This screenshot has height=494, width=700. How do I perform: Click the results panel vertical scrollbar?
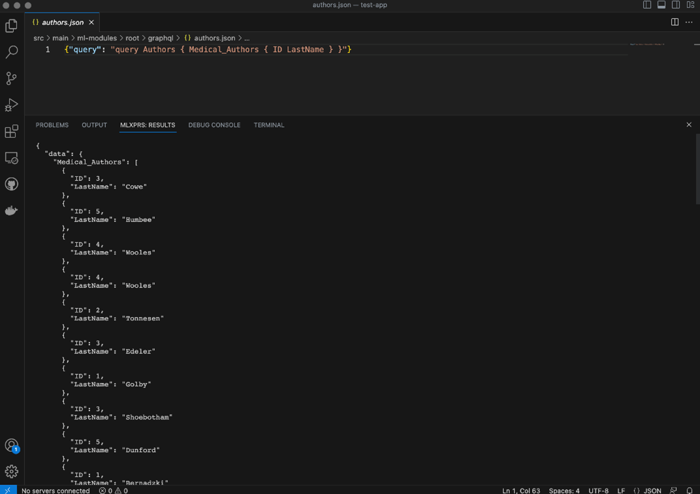pos(697,170)
